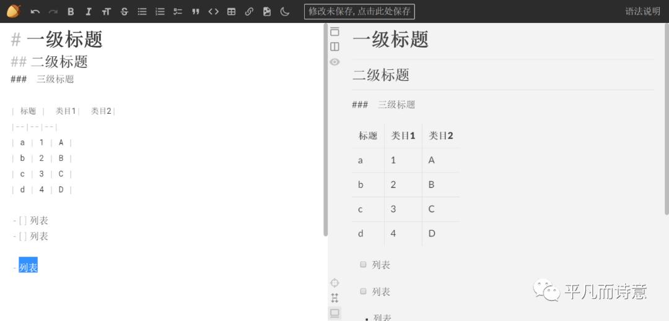
Task: Insert an image
Action: tap(267, 12)
